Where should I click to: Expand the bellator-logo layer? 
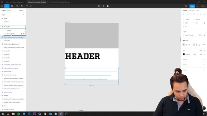pyautogui.click(x=1, y=44)
